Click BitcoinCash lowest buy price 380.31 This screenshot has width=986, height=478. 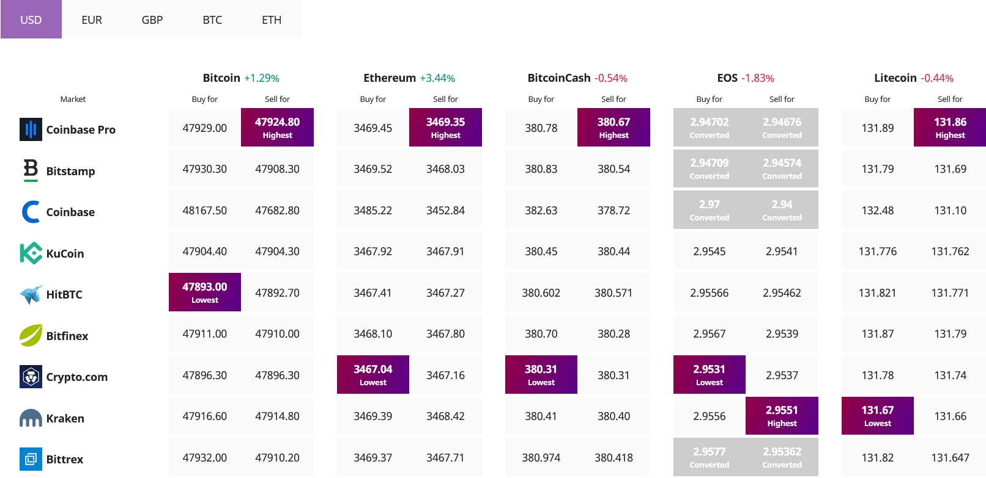click(x=541, y=375)
